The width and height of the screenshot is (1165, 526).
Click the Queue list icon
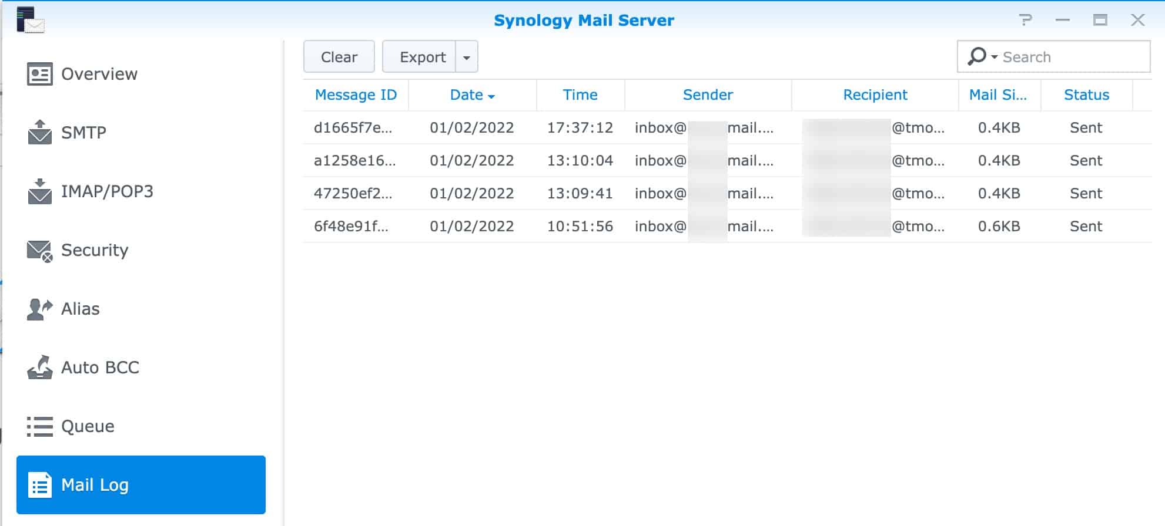tap(39, 426)
